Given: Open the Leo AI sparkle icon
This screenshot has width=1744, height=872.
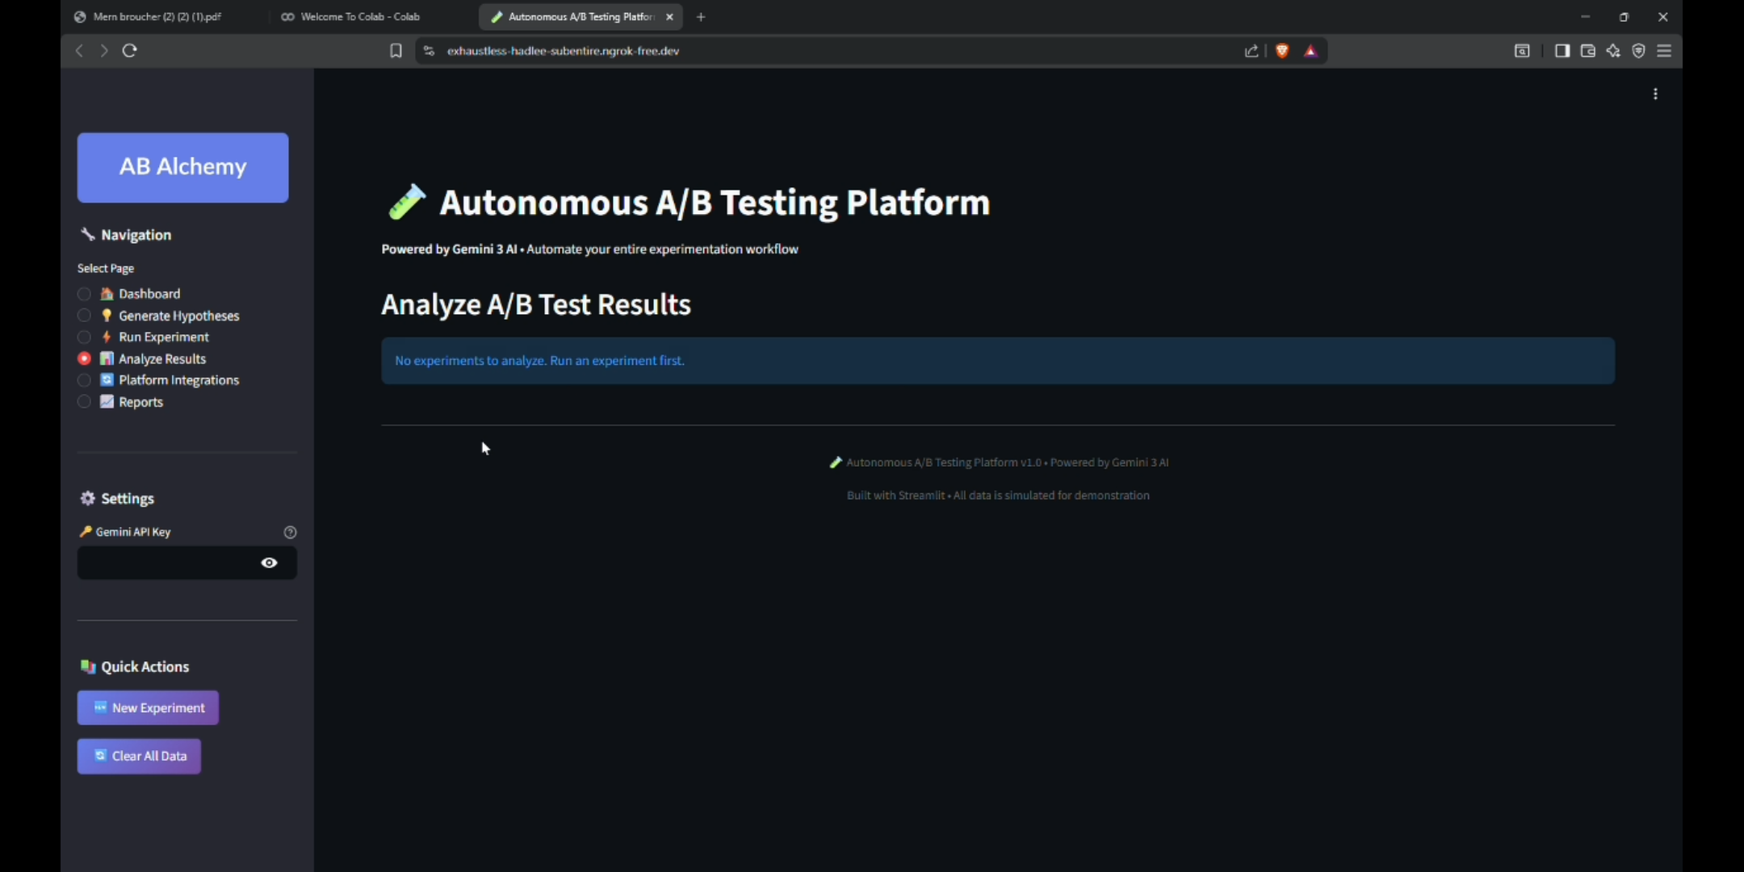Looking at the screenshot, I should pos(1613,51).
